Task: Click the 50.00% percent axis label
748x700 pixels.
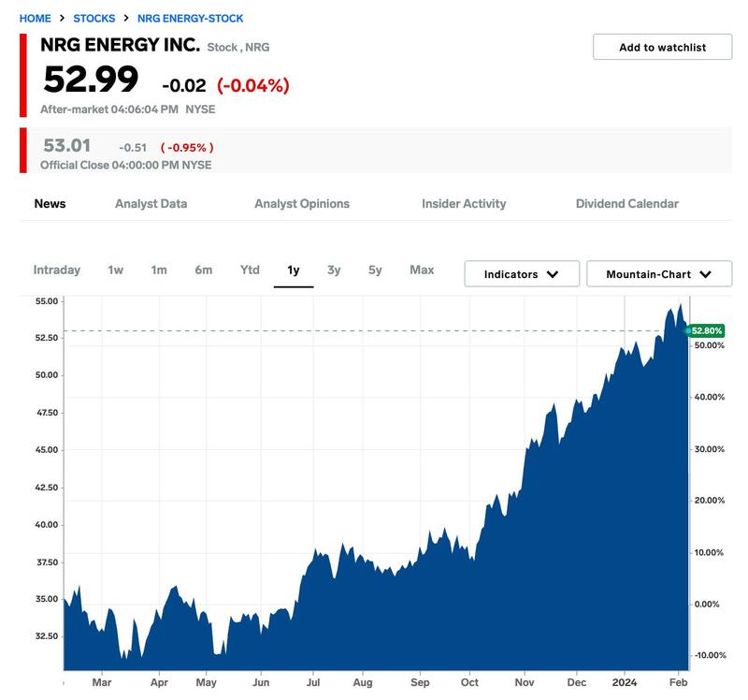Action: (710, 345)
